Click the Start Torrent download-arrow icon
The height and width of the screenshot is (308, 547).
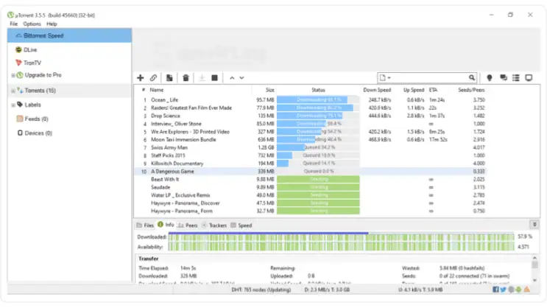coord(202,78)
